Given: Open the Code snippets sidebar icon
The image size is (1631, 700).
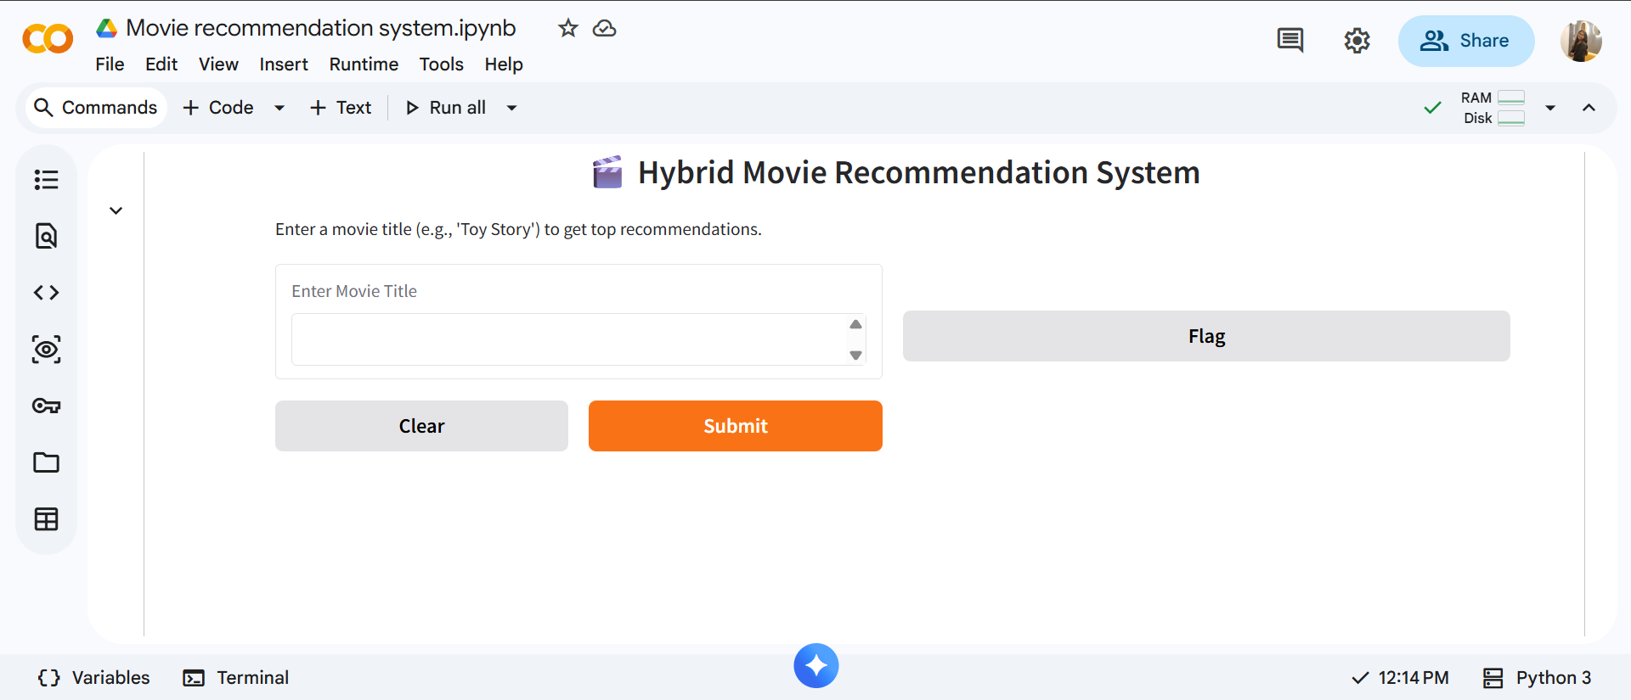Looking at the screenshot, I should [46, 293].
